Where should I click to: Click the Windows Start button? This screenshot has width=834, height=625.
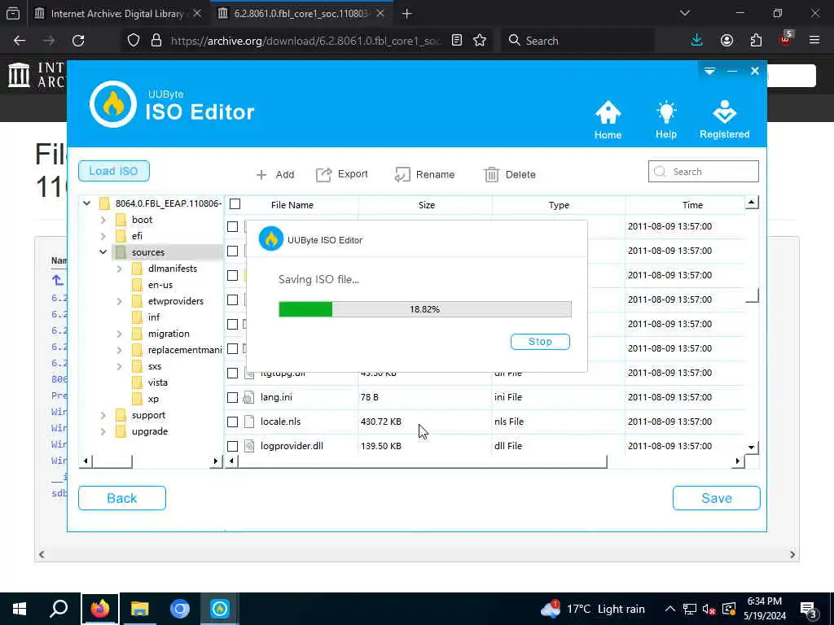[20, 609]
